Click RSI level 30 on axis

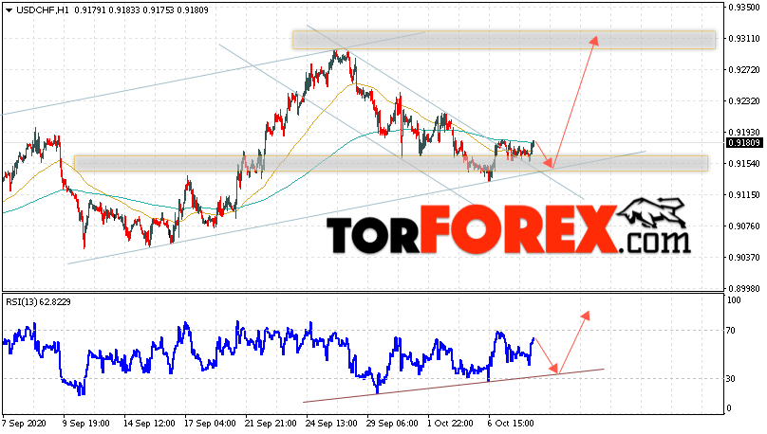[731, 379]
